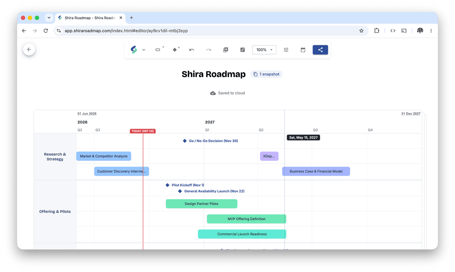
Task: Redo the last undone change
Action: pyautogui.click(x=209, y=50)
